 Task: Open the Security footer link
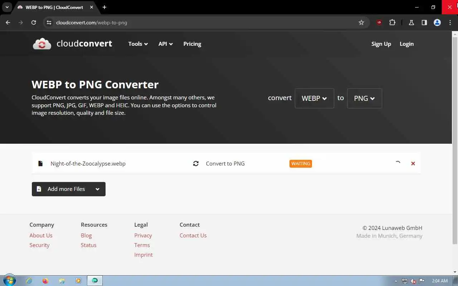coord(39,245)
